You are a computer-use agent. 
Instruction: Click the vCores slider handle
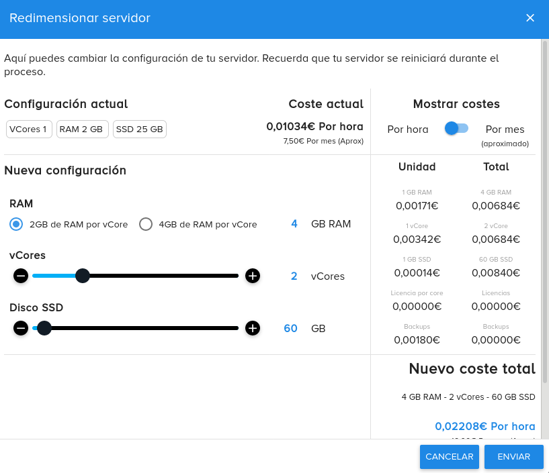coord(82,276)
